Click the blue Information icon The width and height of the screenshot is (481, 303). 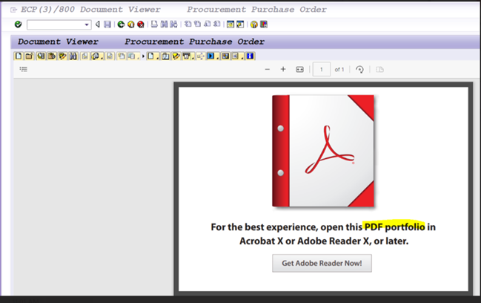[250, 56]
